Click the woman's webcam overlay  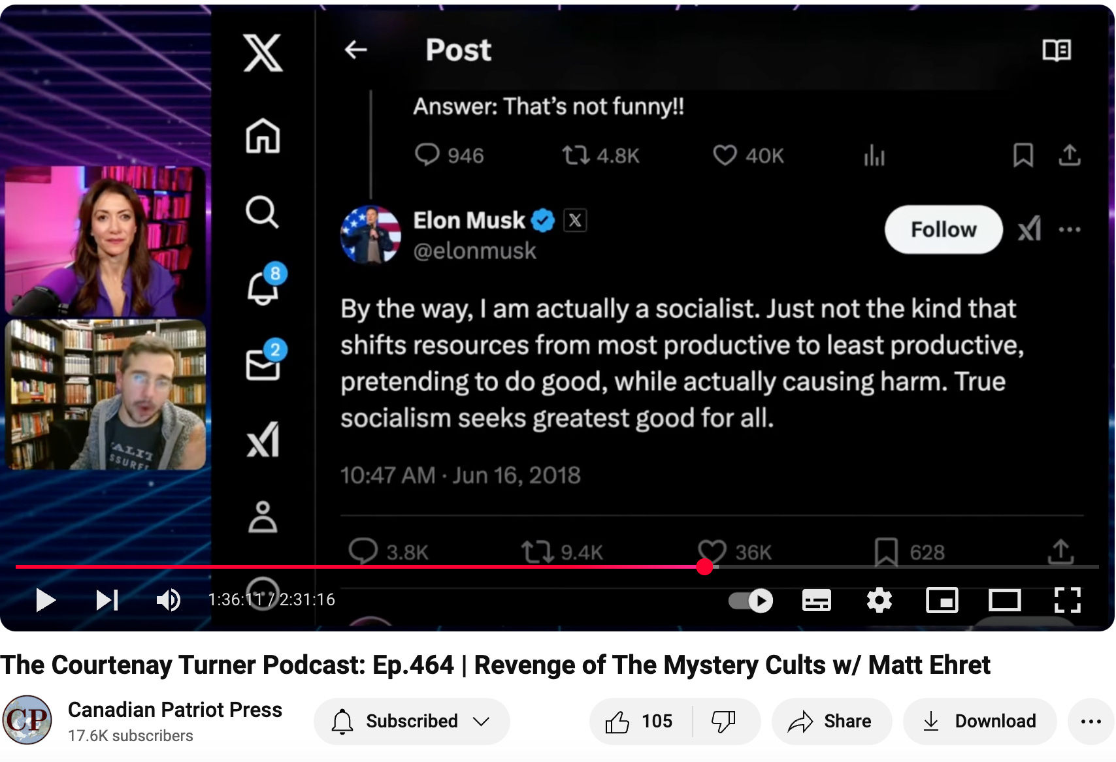[x=105, y=242]
